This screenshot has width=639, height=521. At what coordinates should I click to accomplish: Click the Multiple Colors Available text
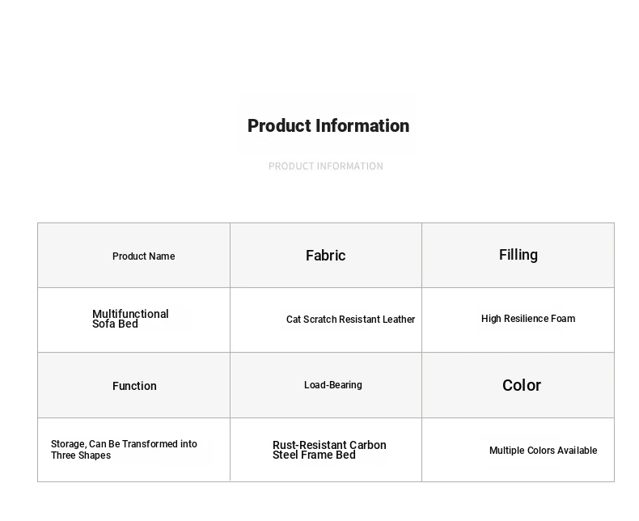544,451
